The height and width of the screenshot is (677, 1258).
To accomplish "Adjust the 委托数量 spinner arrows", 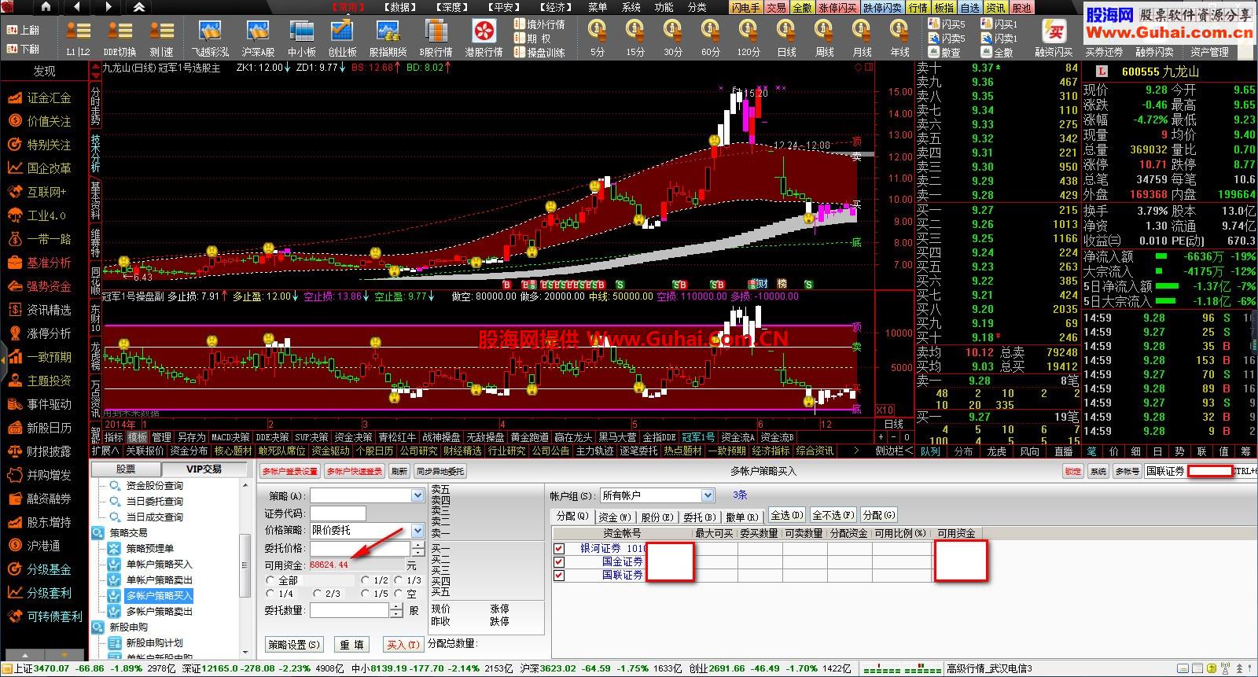I will pos(395,610).
